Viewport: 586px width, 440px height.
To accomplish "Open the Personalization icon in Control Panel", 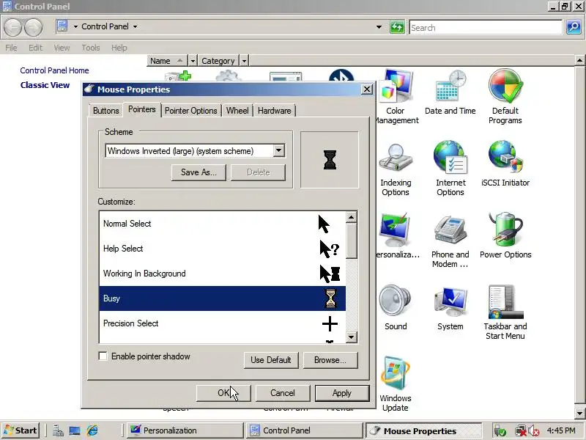I will click(x=397, y=235).
